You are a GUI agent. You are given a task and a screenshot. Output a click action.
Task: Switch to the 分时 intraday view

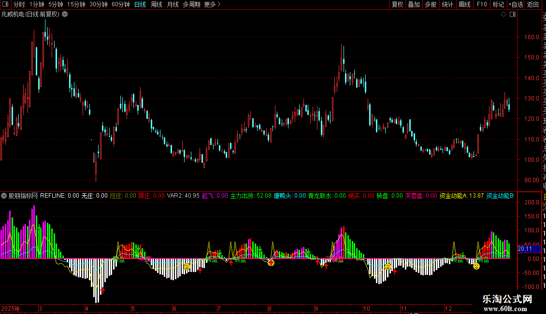19,4
